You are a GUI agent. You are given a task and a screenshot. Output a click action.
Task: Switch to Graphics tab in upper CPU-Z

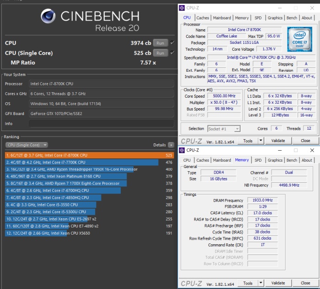(x=275, y=18)
